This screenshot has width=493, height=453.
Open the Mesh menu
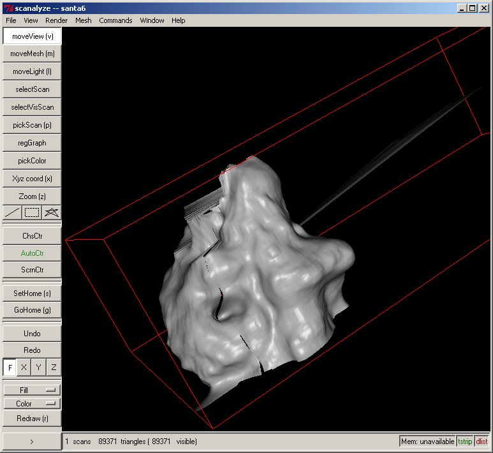tap(84, 20)
